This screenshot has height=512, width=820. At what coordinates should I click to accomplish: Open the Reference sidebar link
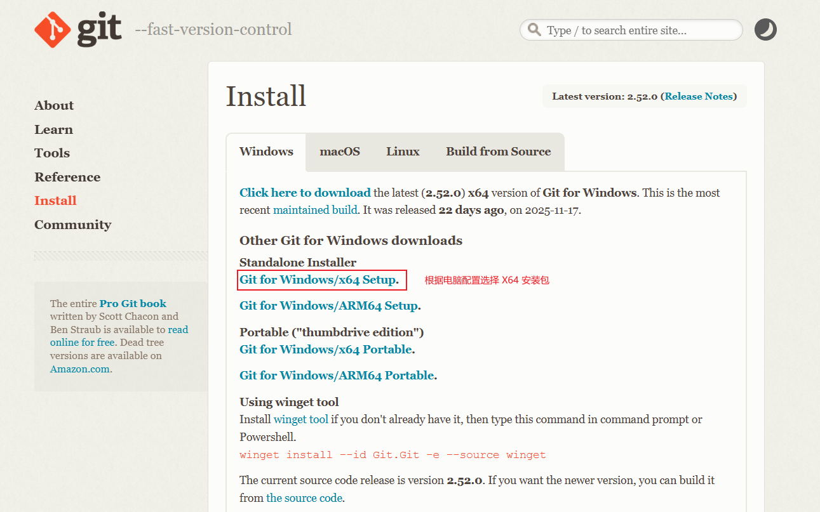click(67, 177)
